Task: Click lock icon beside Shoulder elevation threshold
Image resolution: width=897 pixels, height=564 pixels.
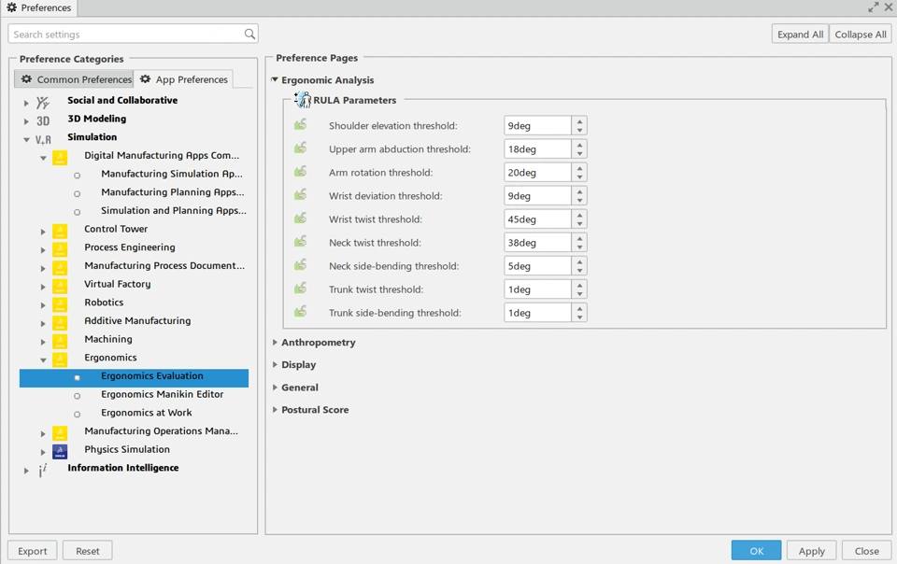Action: [300, 125]
